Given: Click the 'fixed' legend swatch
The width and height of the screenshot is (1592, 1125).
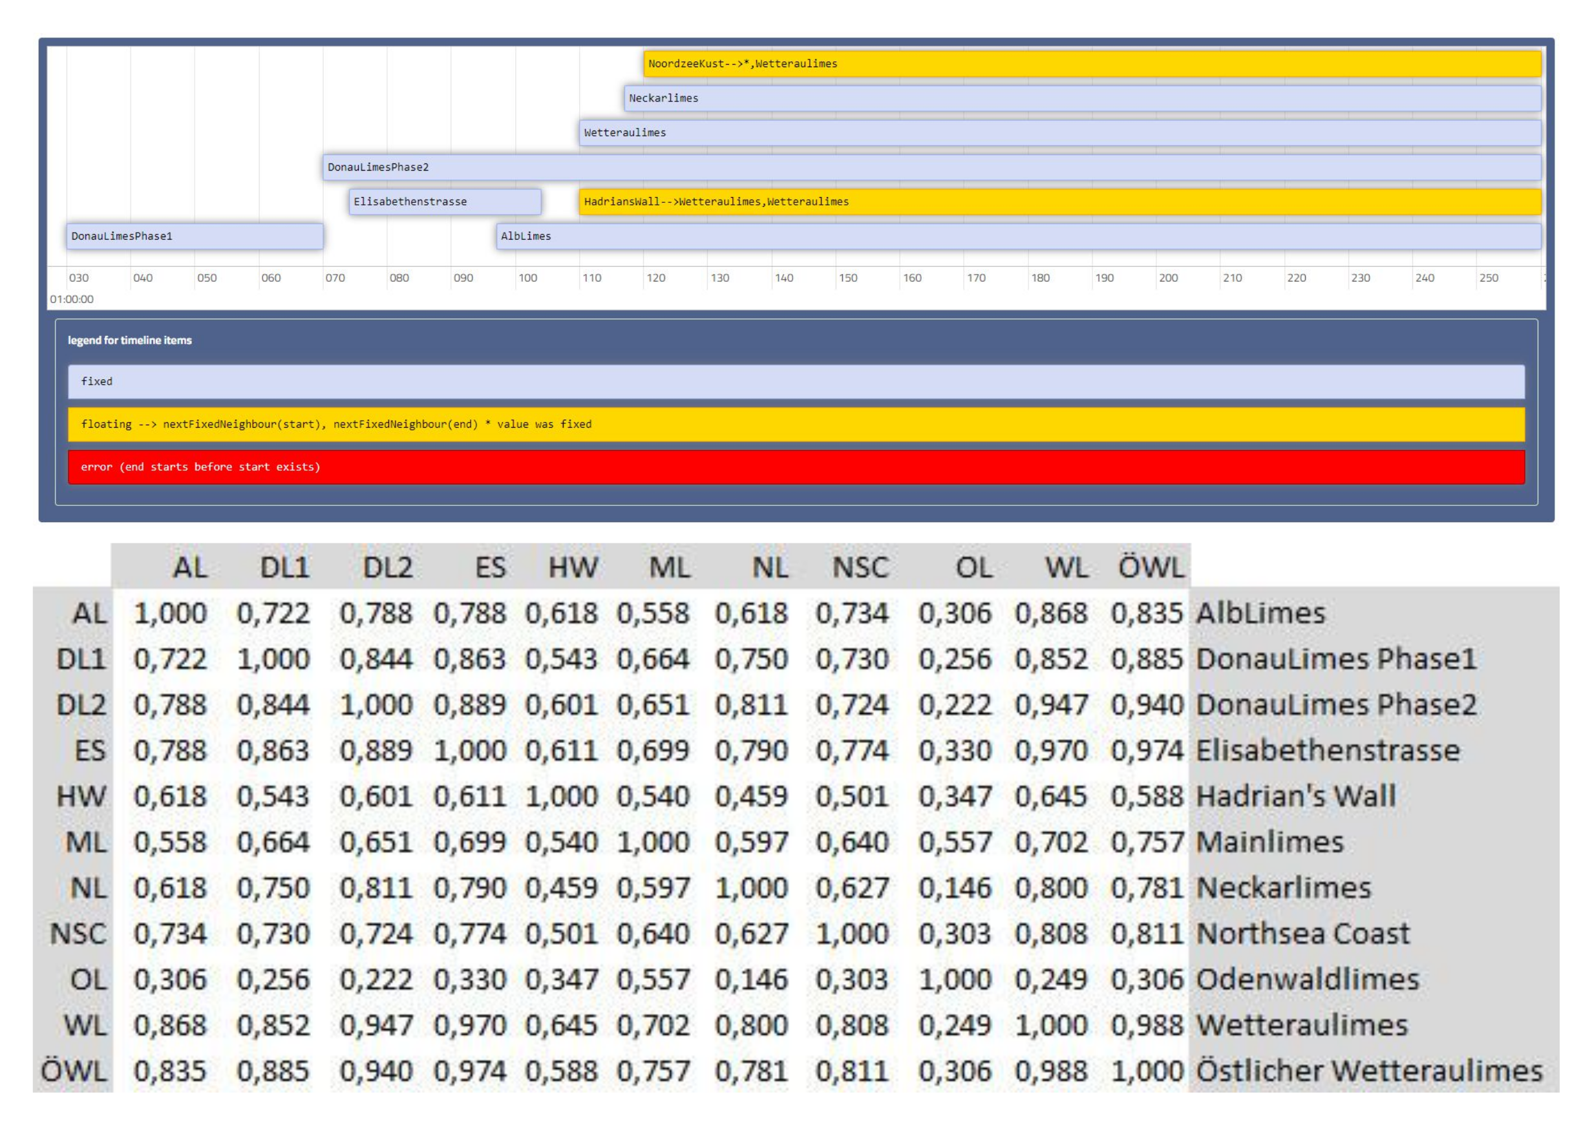Looking at the screenshot, I should pos(796,382).
